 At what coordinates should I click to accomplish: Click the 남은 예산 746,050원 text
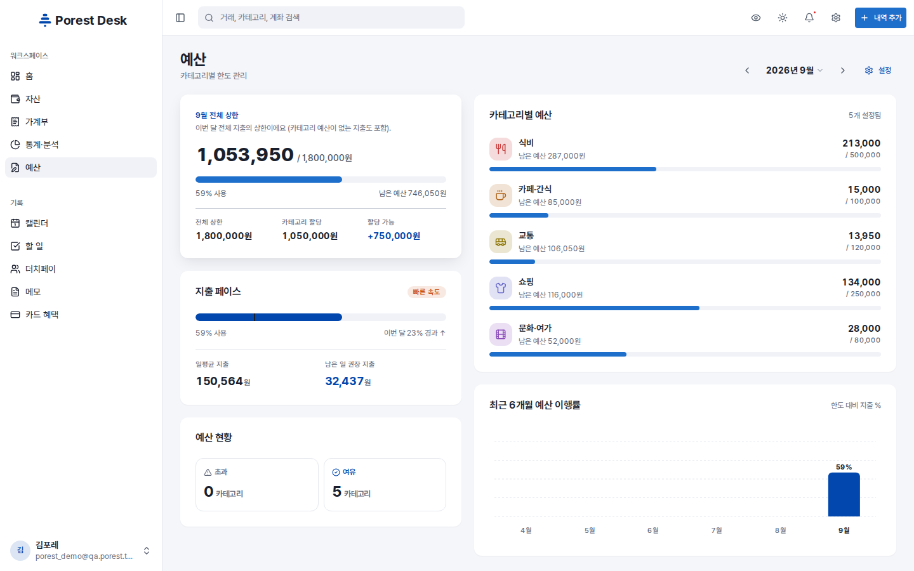click(x=413, y=194)
